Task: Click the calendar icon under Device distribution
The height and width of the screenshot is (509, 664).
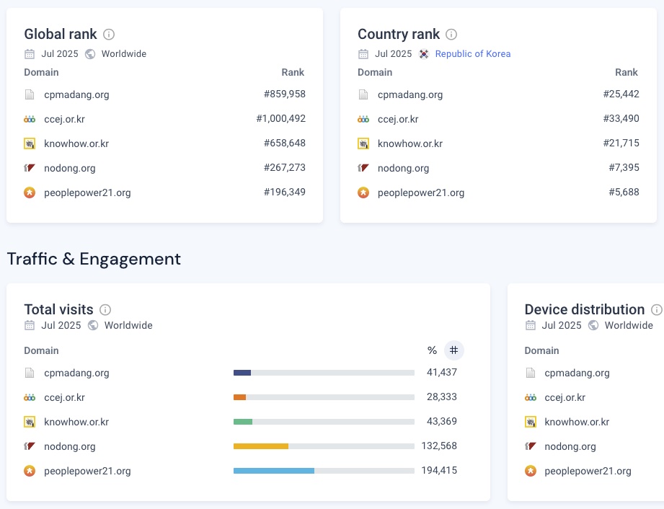Action: [530, 325]
